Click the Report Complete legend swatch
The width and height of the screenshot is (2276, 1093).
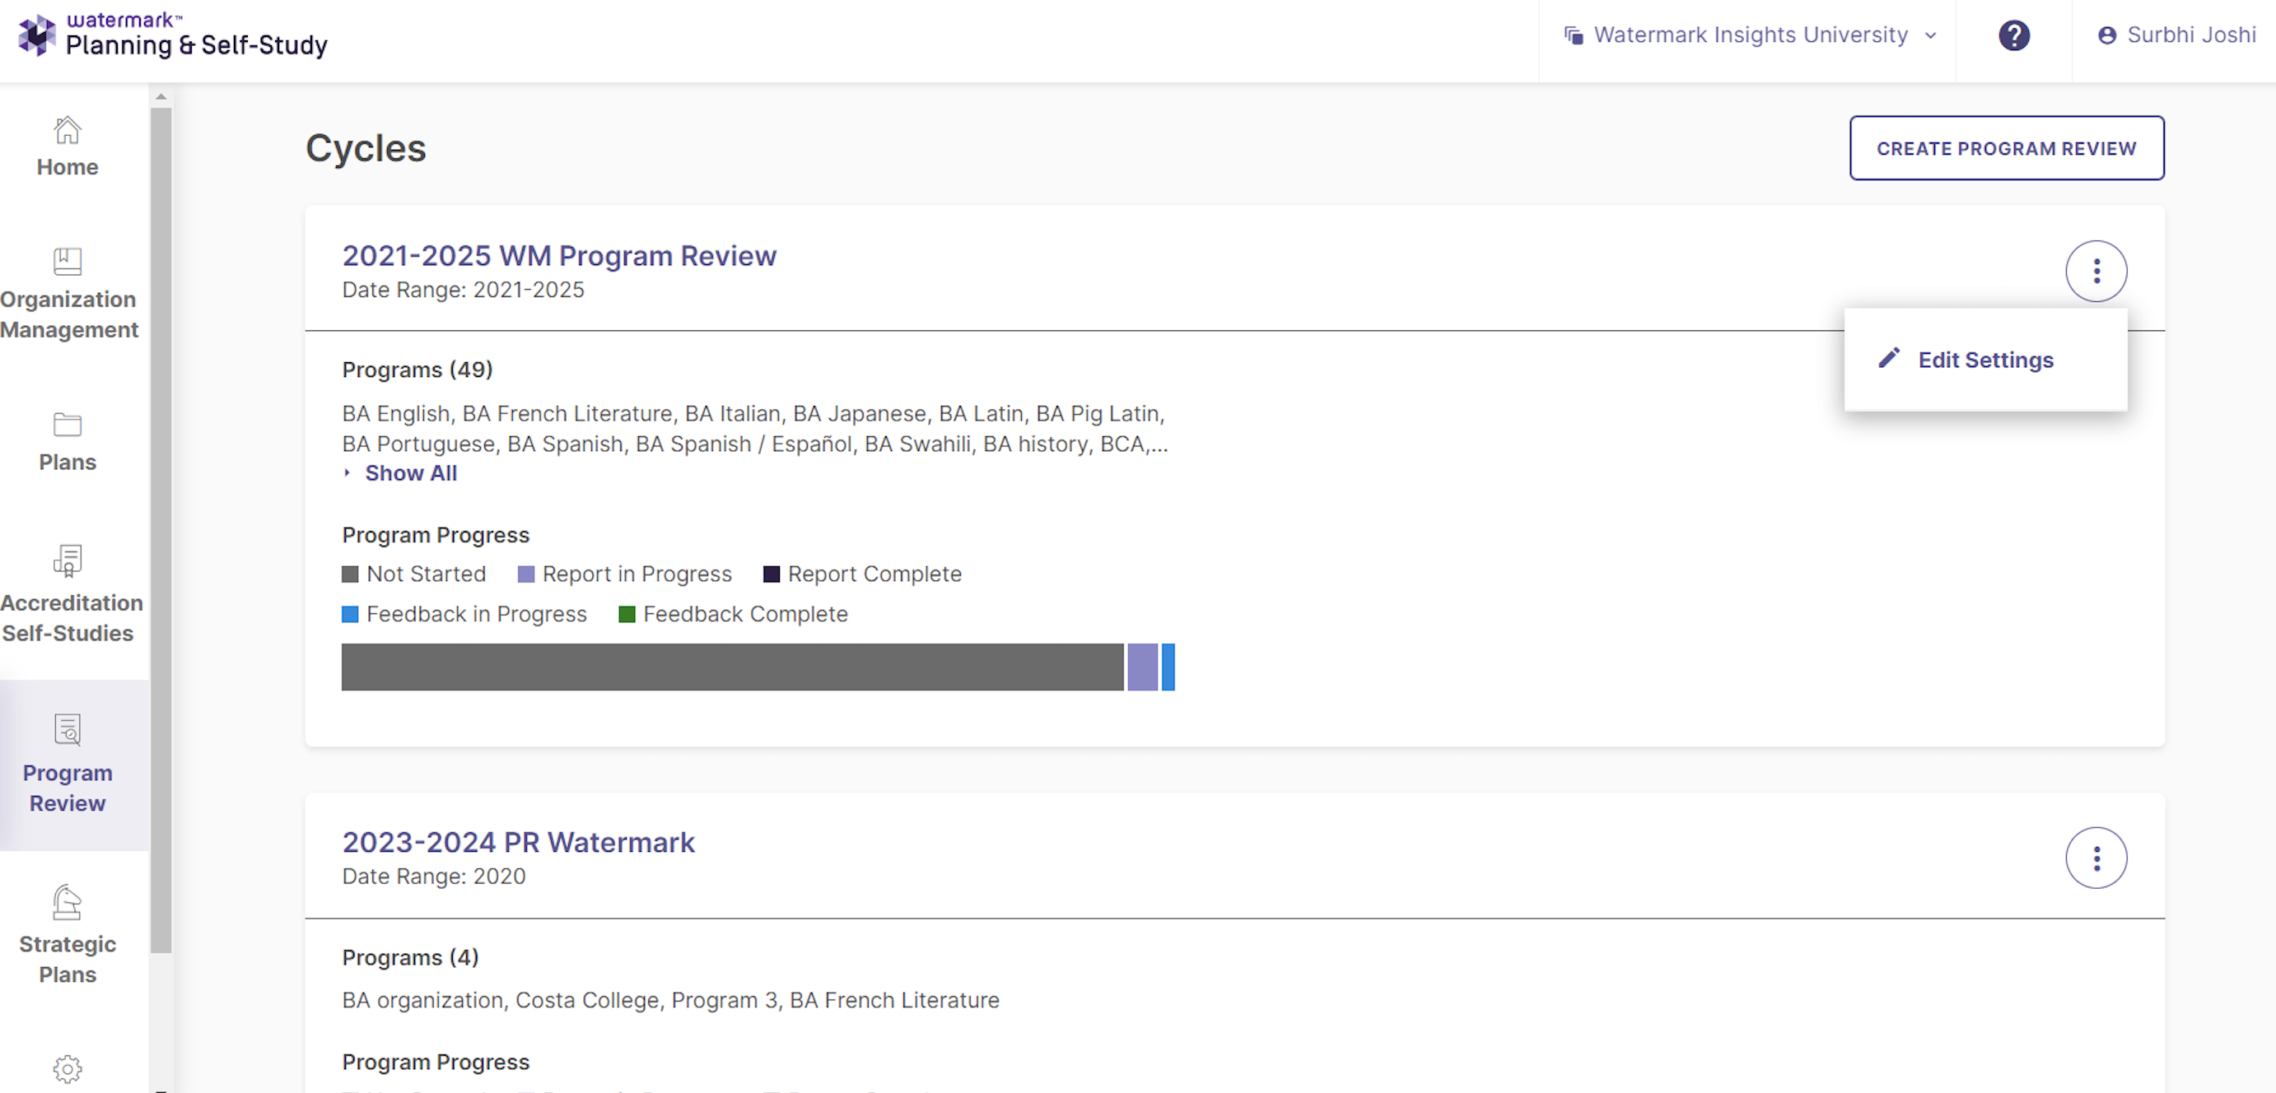[772, 574]
